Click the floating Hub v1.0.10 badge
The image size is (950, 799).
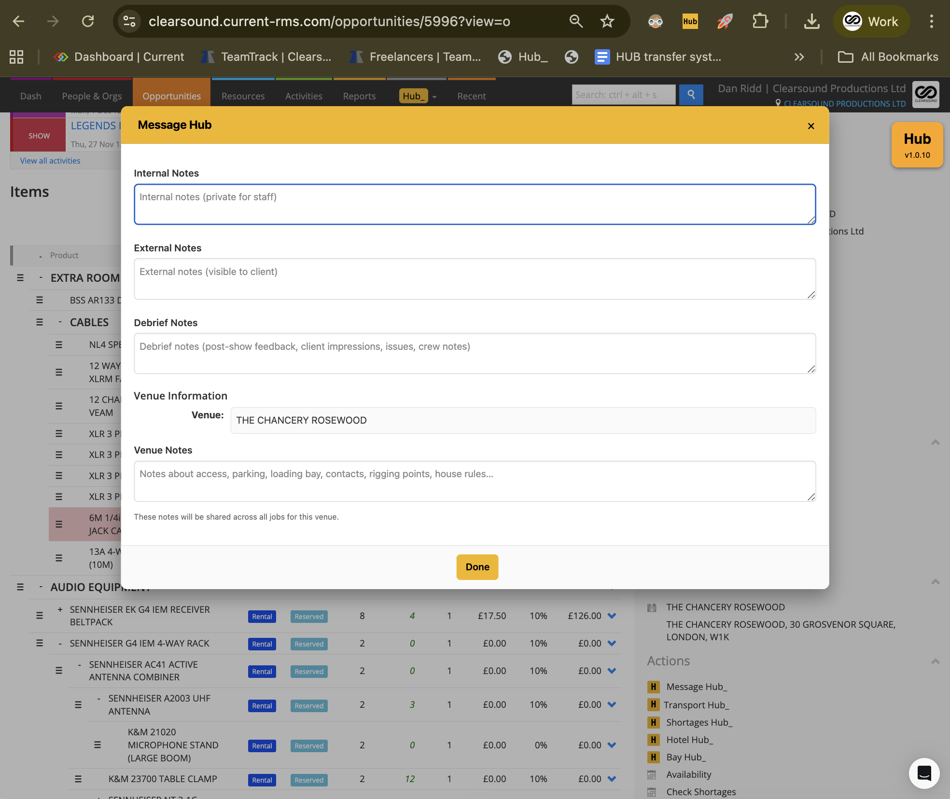(x=917, y=145)
